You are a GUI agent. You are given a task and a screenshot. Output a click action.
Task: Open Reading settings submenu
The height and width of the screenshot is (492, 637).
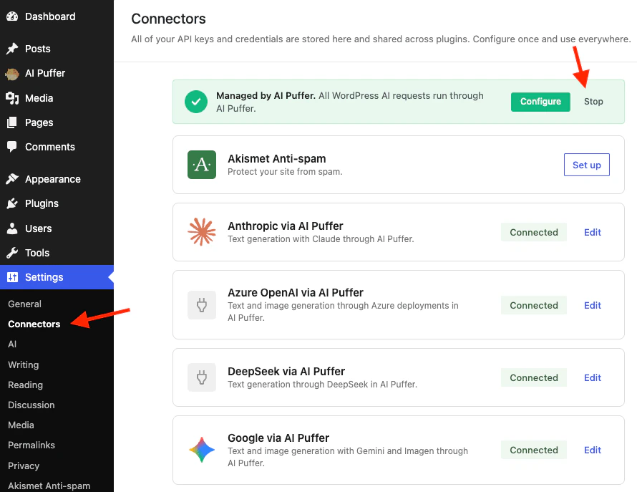[26, 385]
